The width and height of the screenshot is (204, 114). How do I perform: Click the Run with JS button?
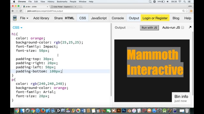(149, 28)
